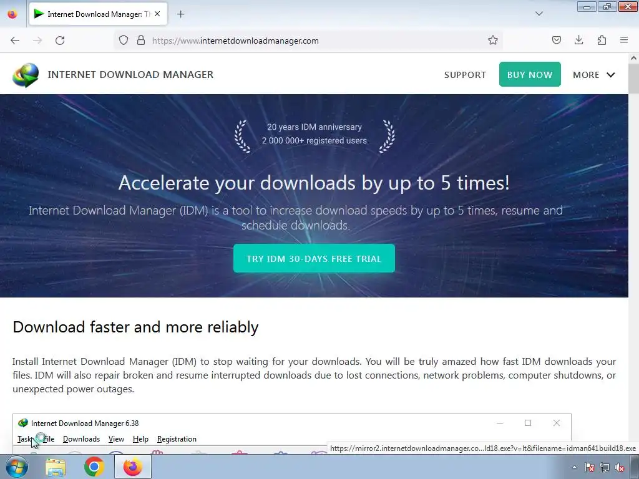The height and width of the screenshot is (479, 639).
Task: Click the '20 years IDM anniversary' text
Action: click(315, 127)
